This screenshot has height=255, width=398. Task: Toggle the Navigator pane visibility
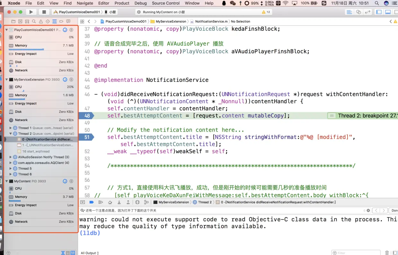[379, 12]
